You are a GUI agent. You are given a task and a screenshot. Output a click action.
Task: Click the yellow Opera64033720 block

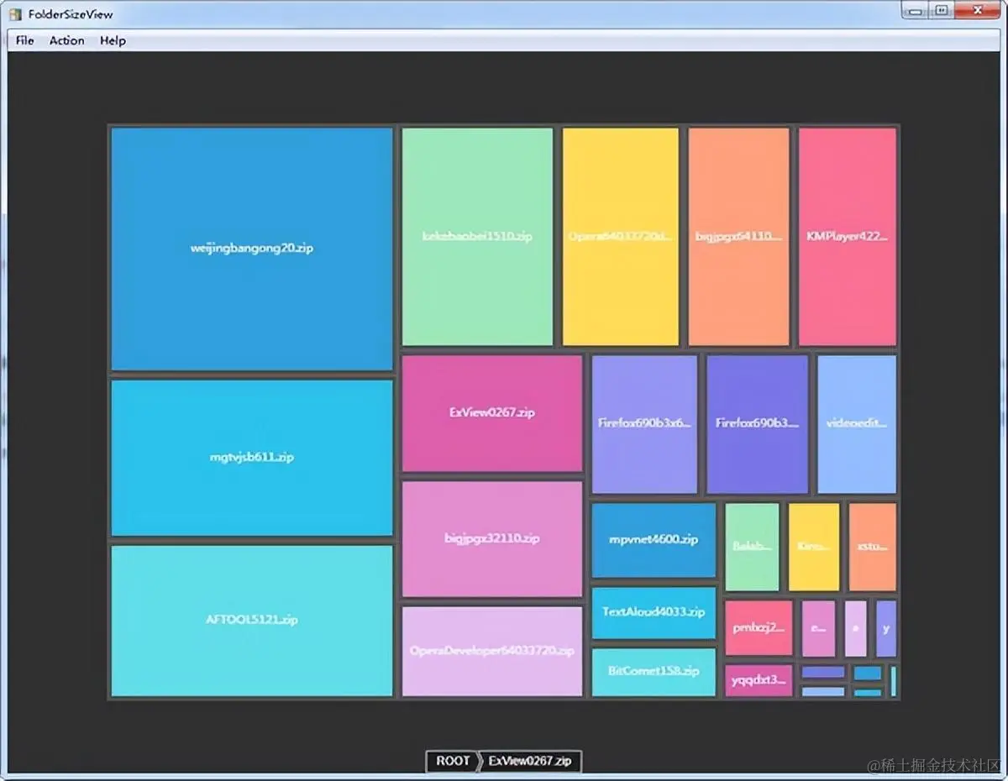(620, 237)
